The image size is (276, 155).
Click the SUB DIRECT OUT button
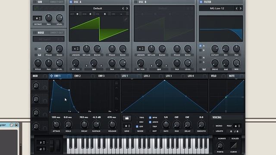56,2
